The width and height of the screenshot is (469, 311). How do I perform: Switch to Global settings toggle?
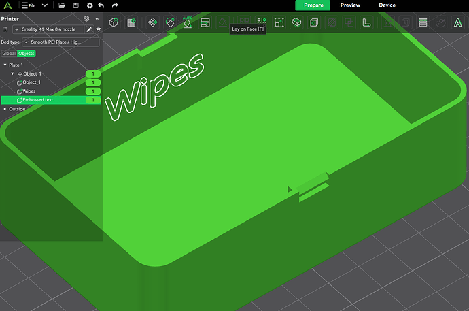(9, 53)
